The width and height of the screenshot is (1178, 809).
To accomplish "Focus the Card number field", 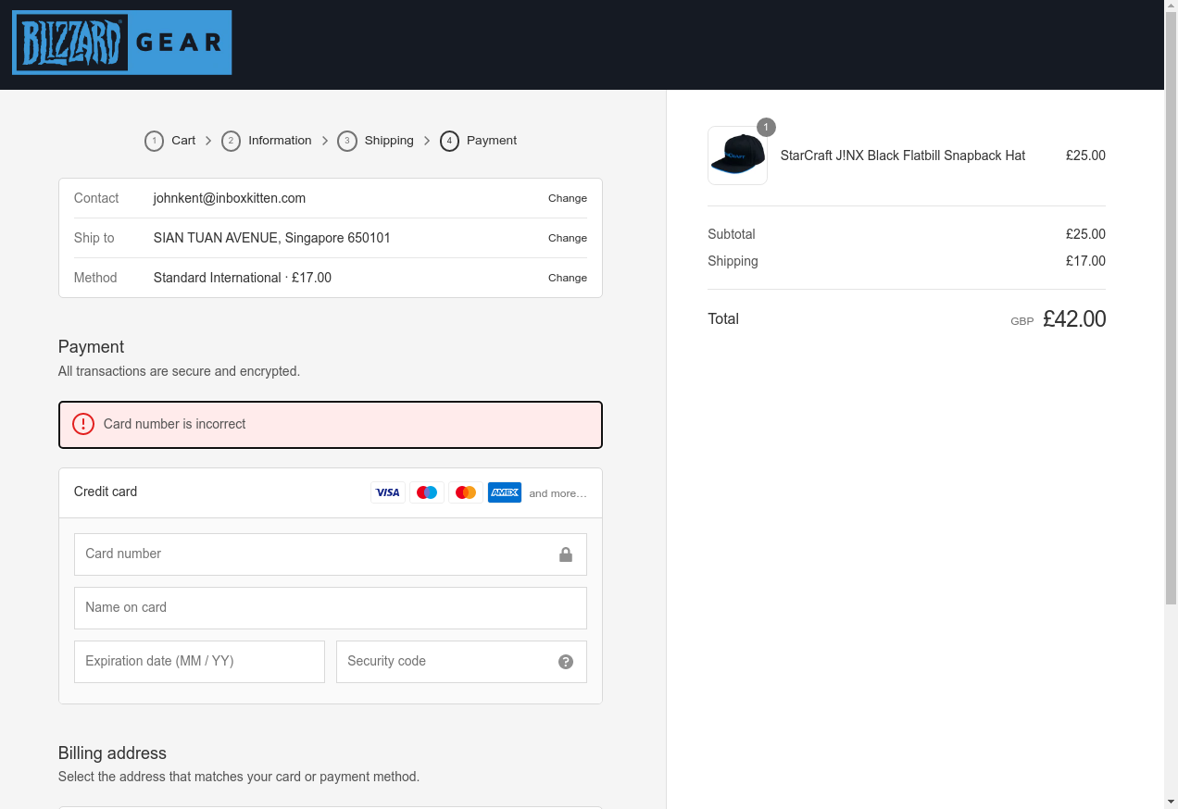I will pyautogui.click(x=331, y=554).
